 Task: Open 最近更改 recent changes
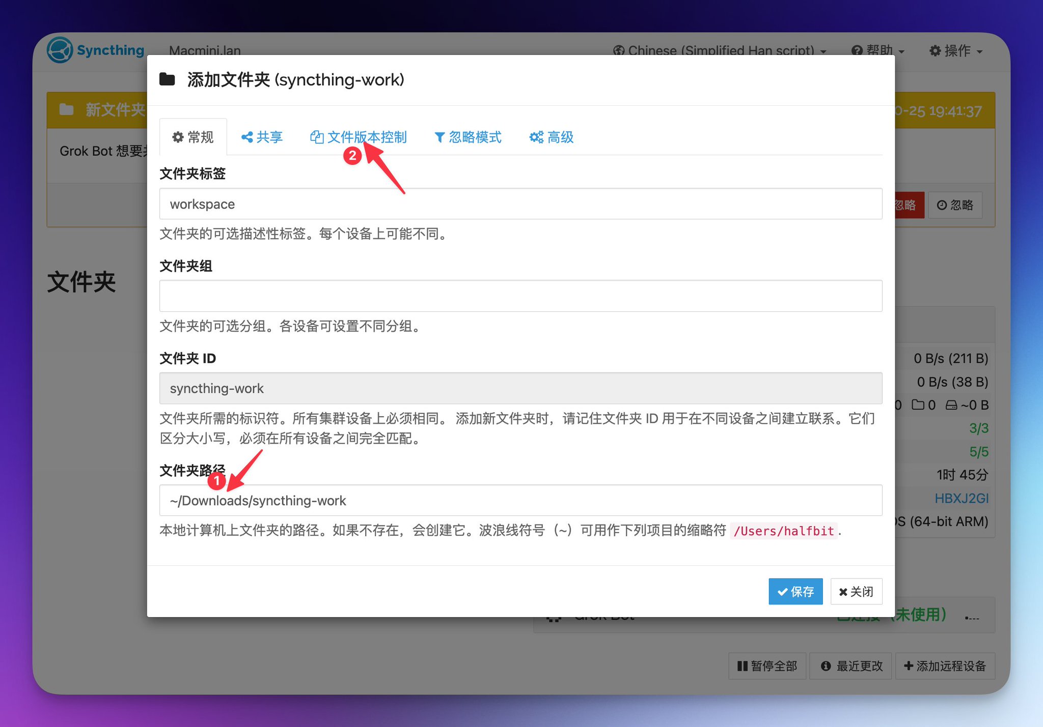(852, 666)
